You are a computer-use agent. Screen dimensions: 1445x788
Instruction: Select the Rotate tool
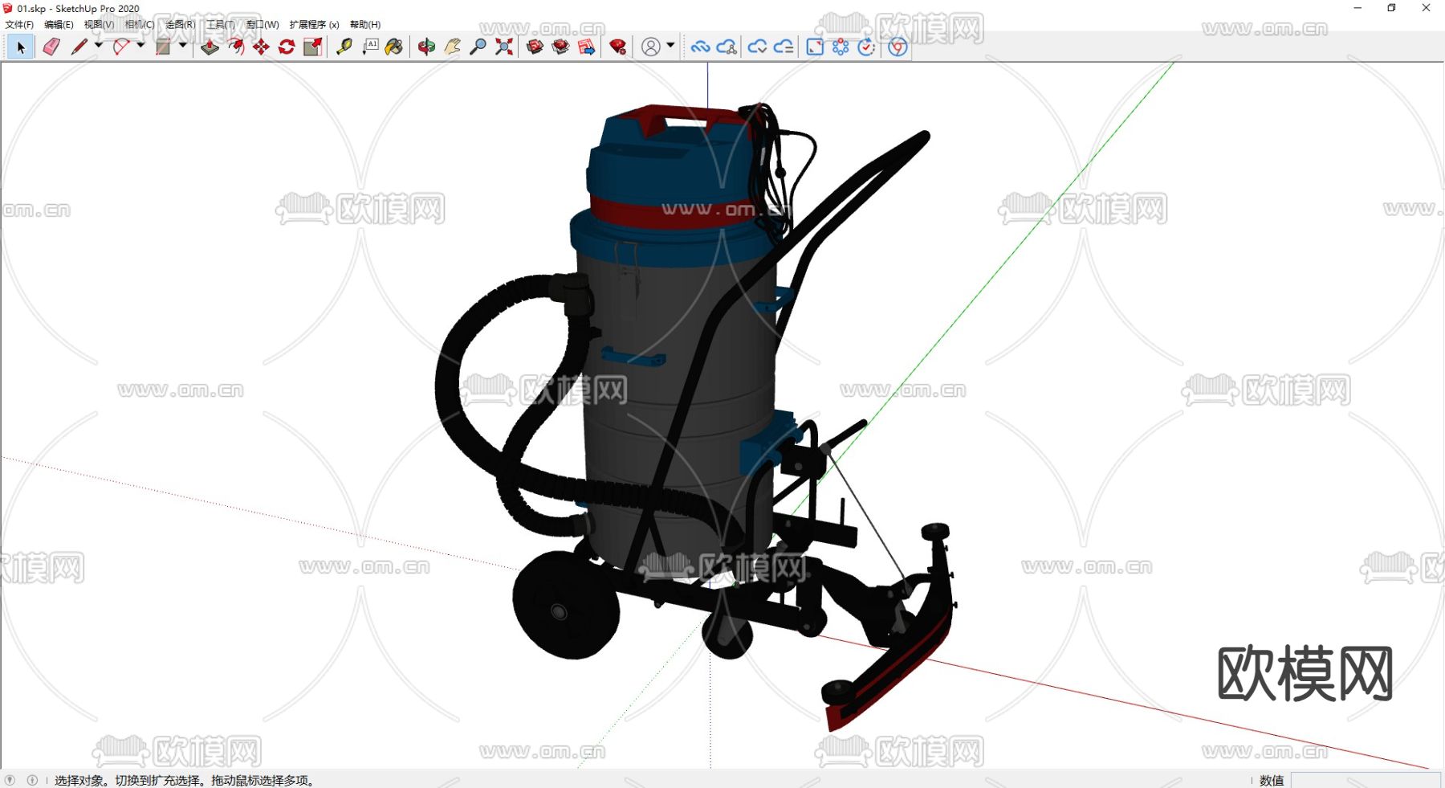click(287, 47)
